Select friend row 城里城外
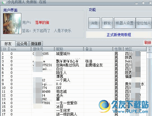Screen dimensions: 152x116 coord(74,54)
